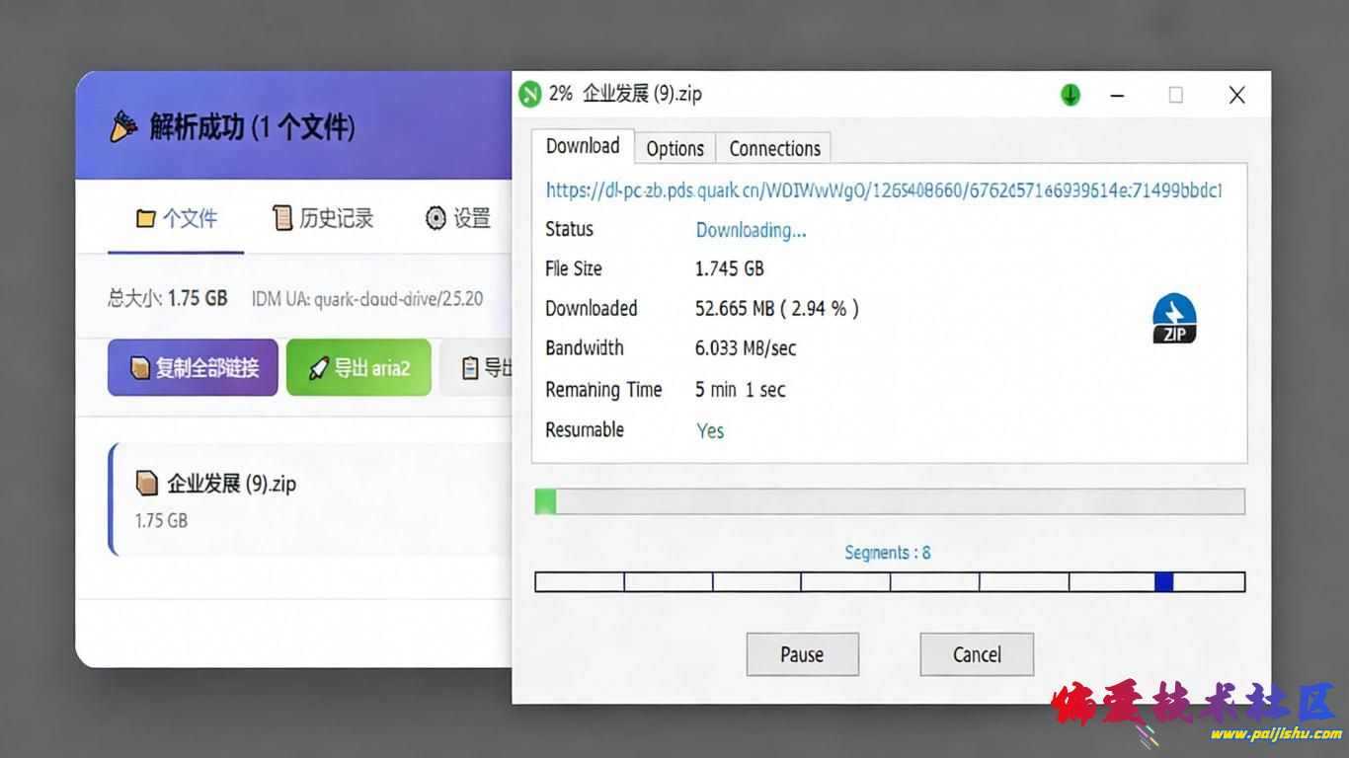Click the scroll icon for 历史记录
This screenshot has height=758, width=1349.
(x=282, y=218)
